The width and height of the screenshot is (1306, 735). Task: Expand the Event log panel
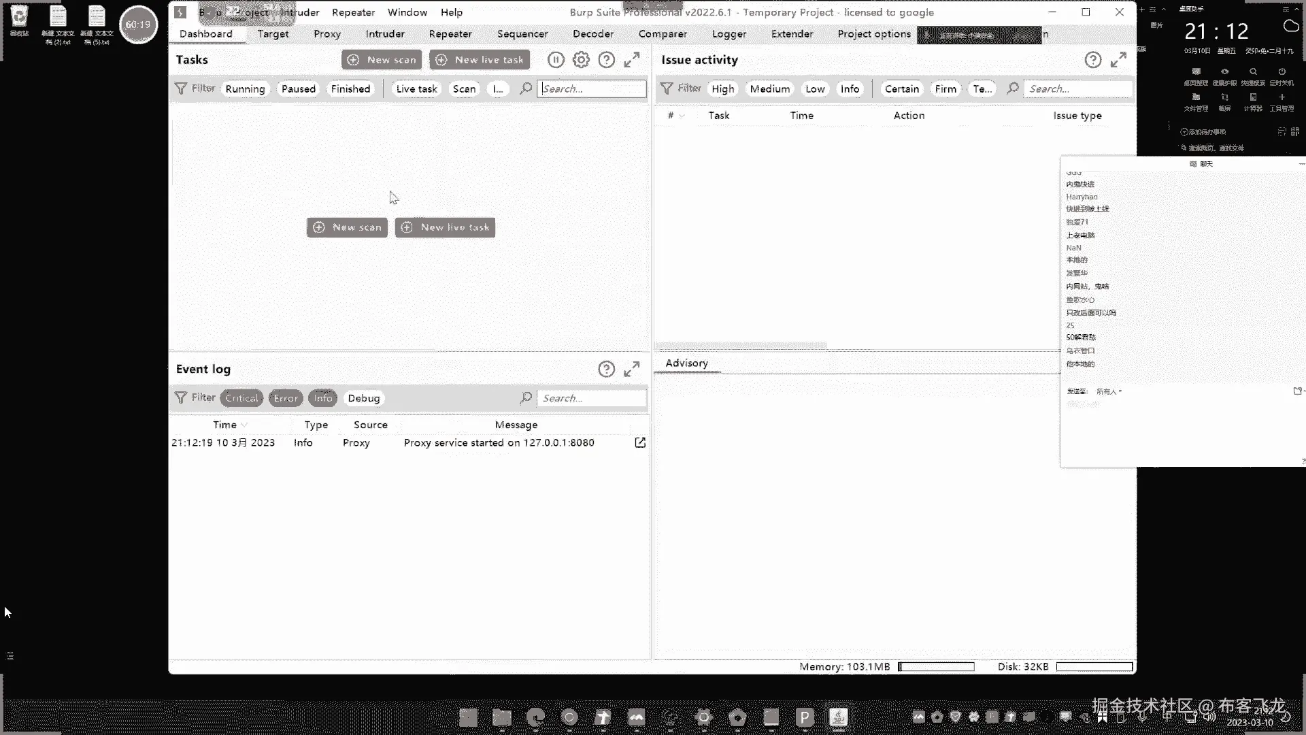tap(632, 369)
